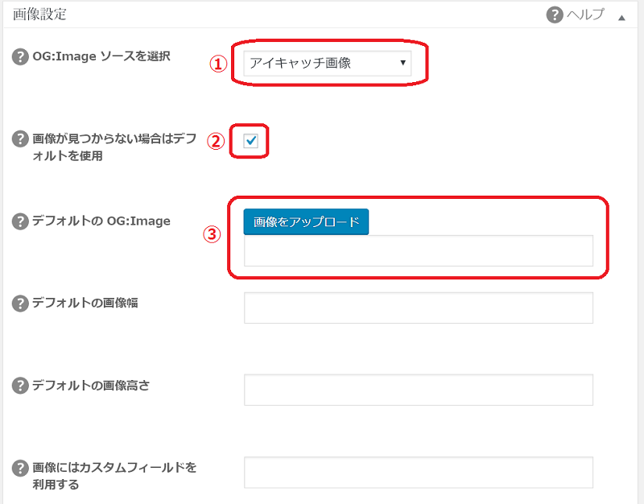The height and width of the screenshot is (504, 644).
Task: Click the デフォルトの OG:Image label text
Action: pyautogui.click(x=101, y=221)
